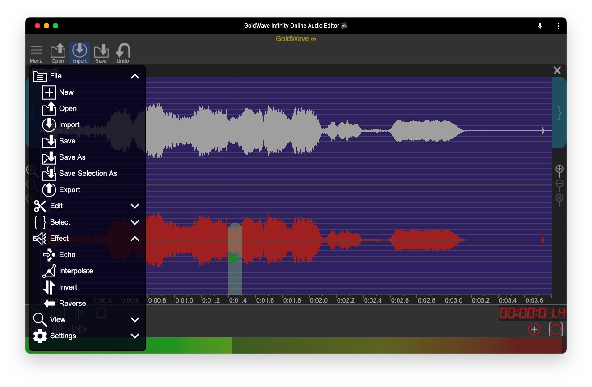Collapse the File menu section

[x=134, y=76]
